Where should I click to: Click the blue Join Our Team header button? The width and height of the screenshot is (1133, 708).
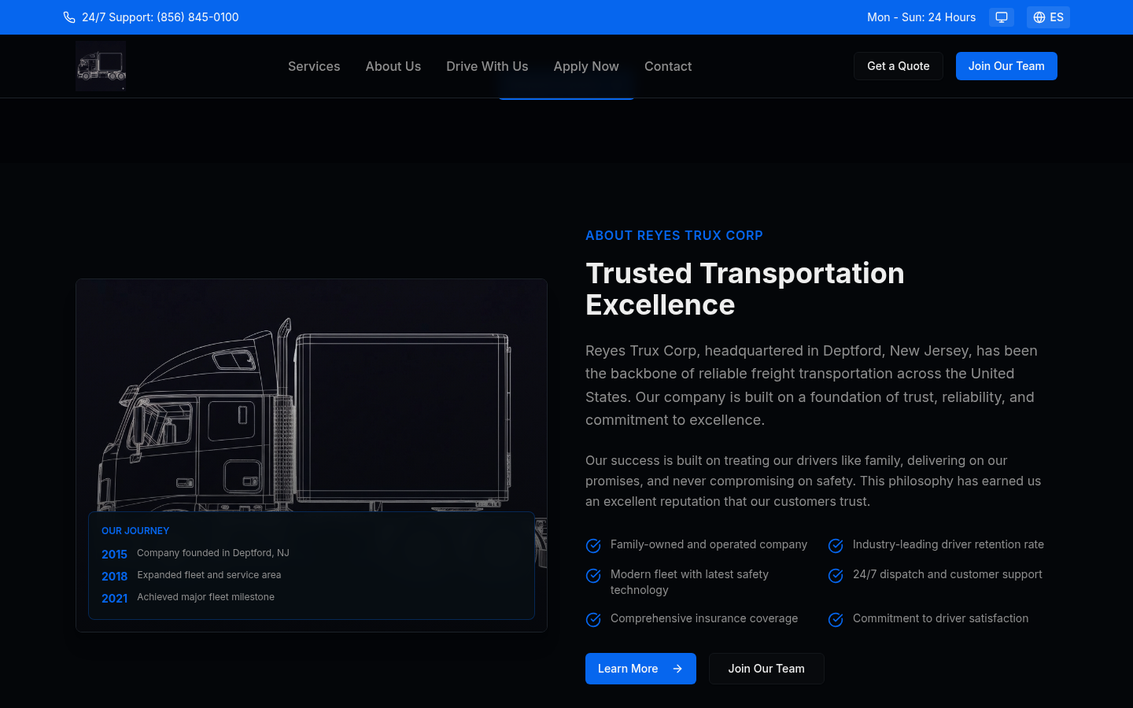(1006, 66)
